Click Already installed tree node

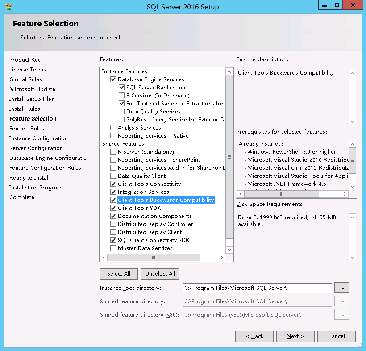click(x=261, y=144)
